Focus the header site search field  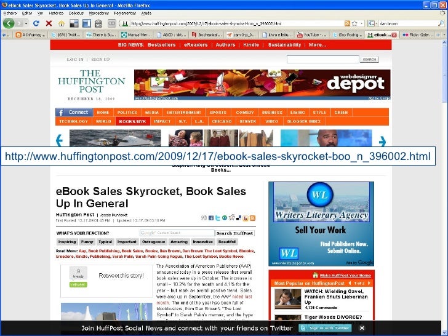(x=323, y=60)
